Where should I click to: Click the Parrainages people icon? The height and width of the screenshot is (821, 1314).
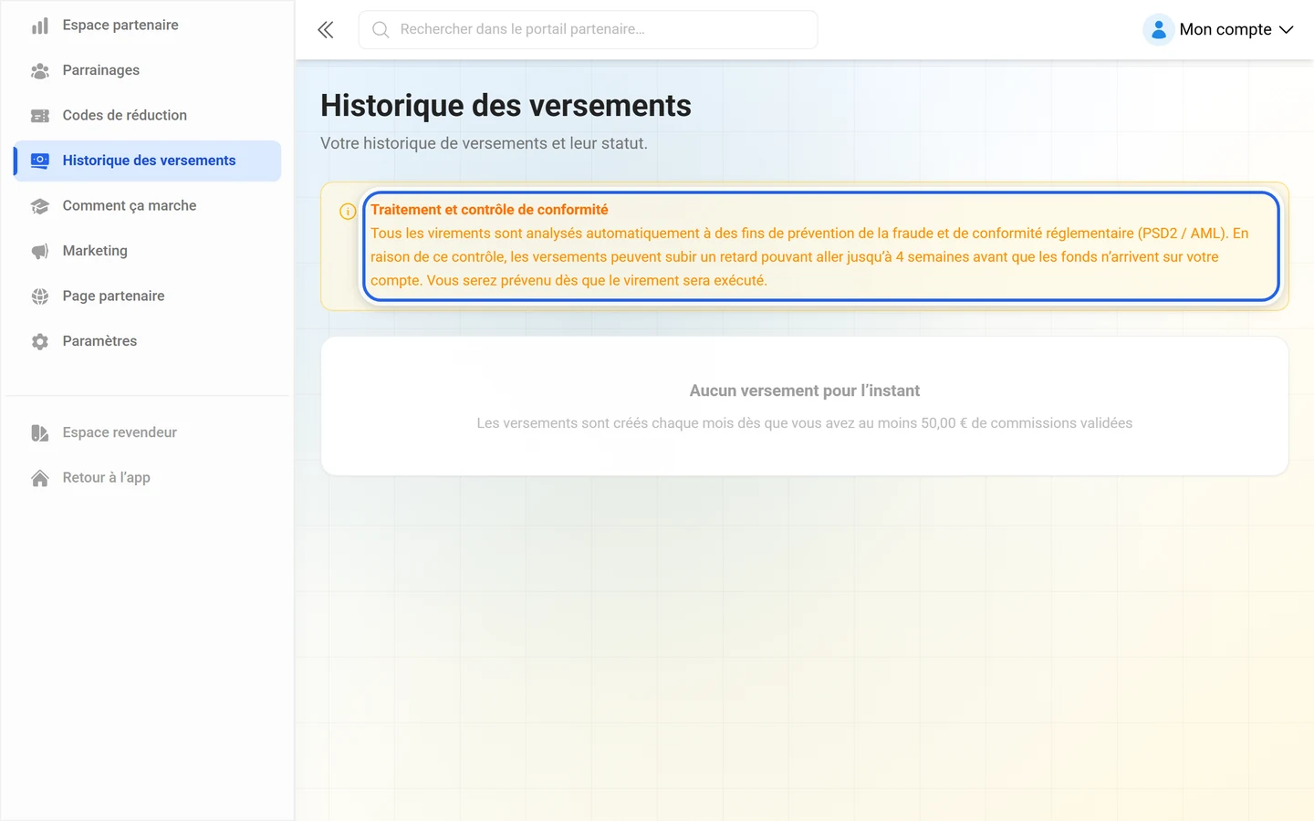[x=40, y=70]
